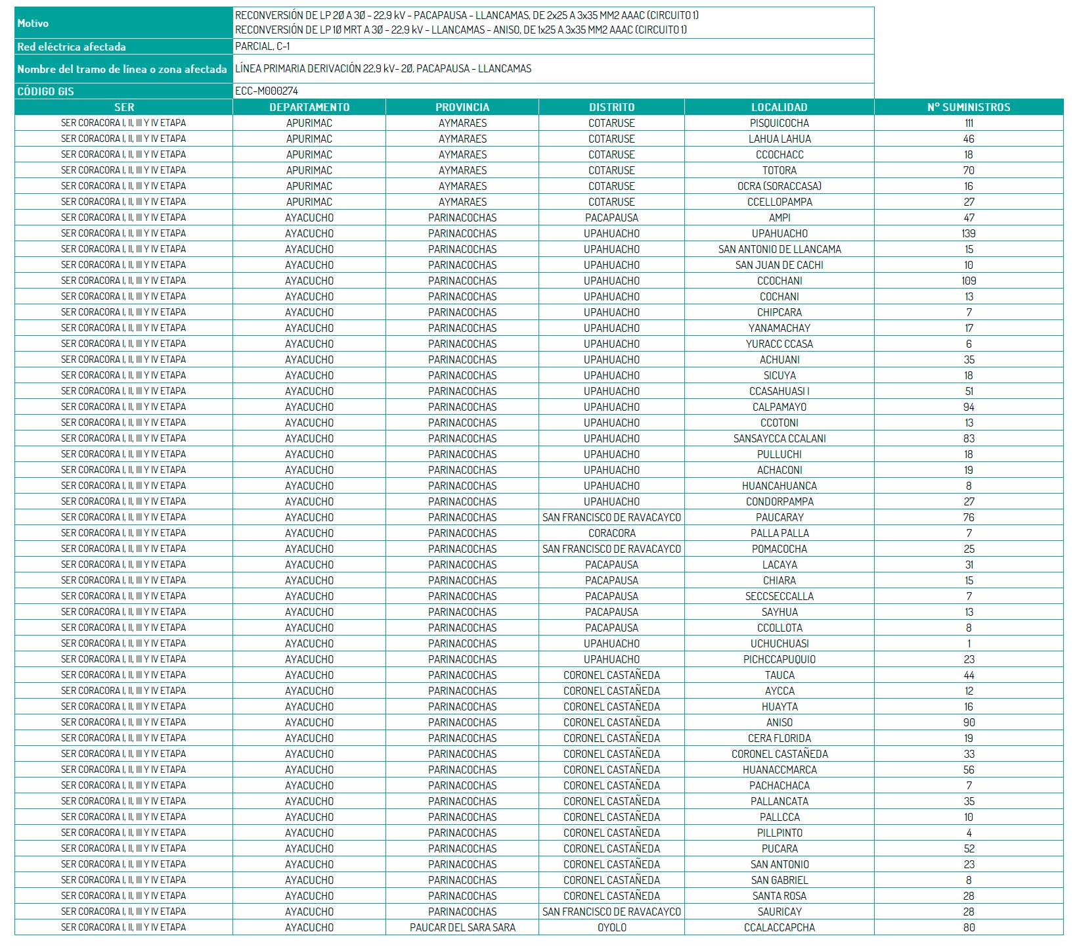Click the PILLPINTO locality cell
The image size is (1077, 951).
click(780, 833)
